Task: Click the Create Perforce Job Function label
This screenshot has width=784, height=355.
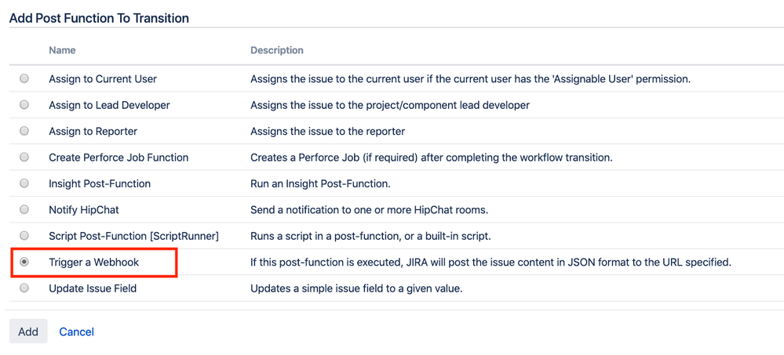Action: 119,158
